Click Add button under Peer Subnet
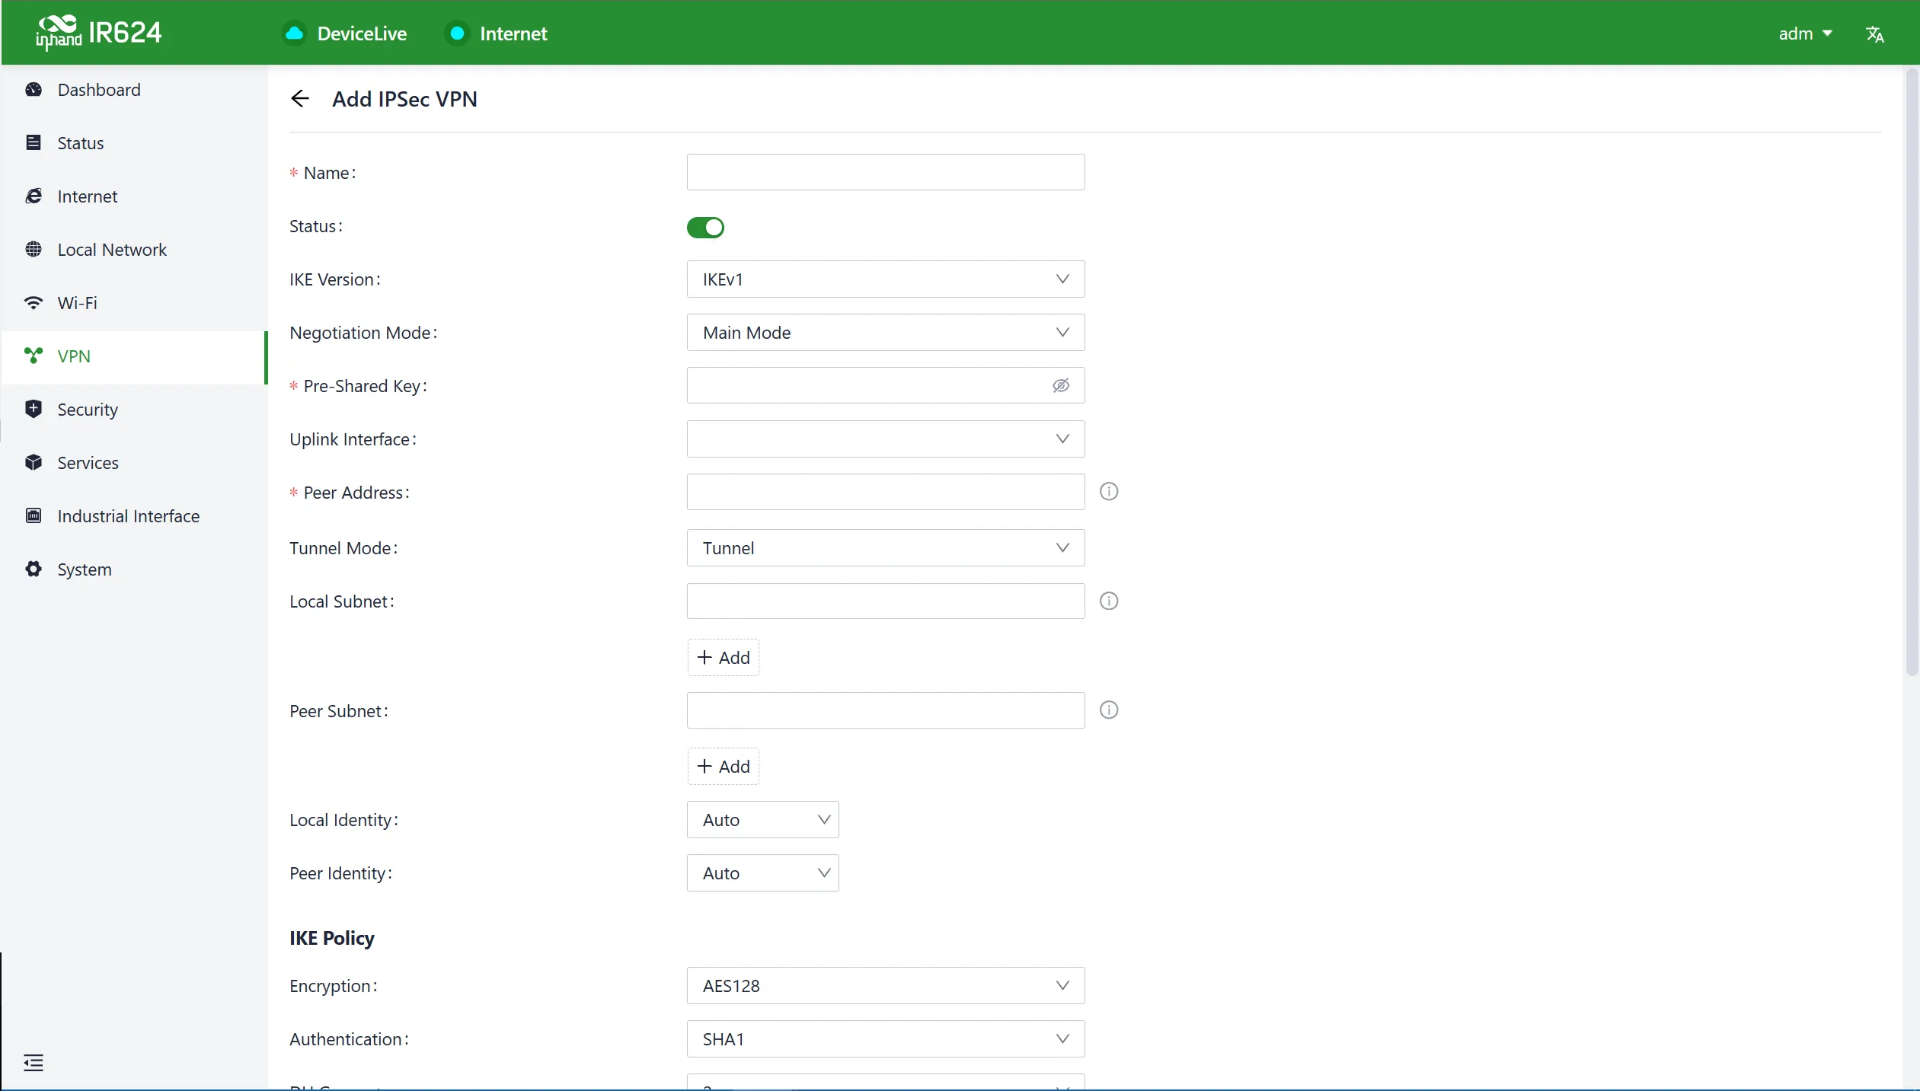The width and height of the screenshot is (1920, 1091). tap(724, 767)
